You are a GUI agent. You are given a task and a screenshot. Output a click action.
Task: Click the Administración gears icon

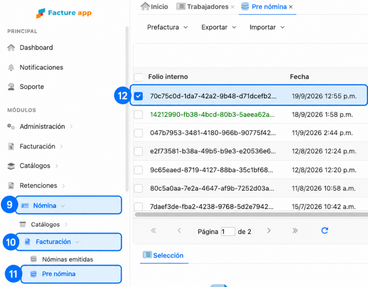coord(11,126)
